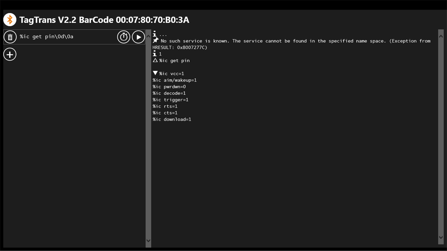Edit the '%ic get pin\0d\0a' command field
The height and width of the screenshot is (251, 447).
point(67,37)
